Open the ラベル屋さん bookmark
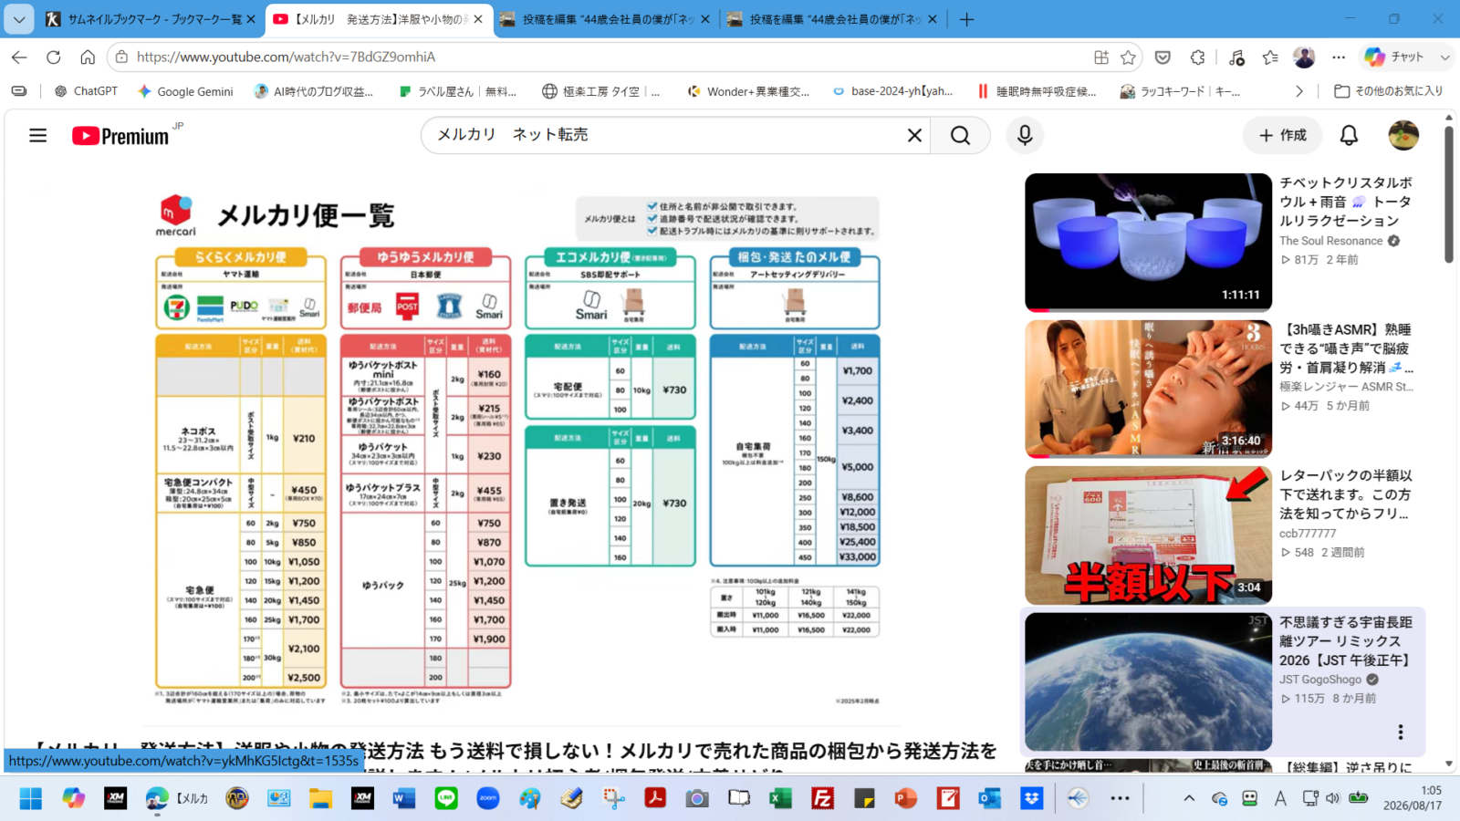This screenshot has width=1460, height=821. (x=457, y=91)
